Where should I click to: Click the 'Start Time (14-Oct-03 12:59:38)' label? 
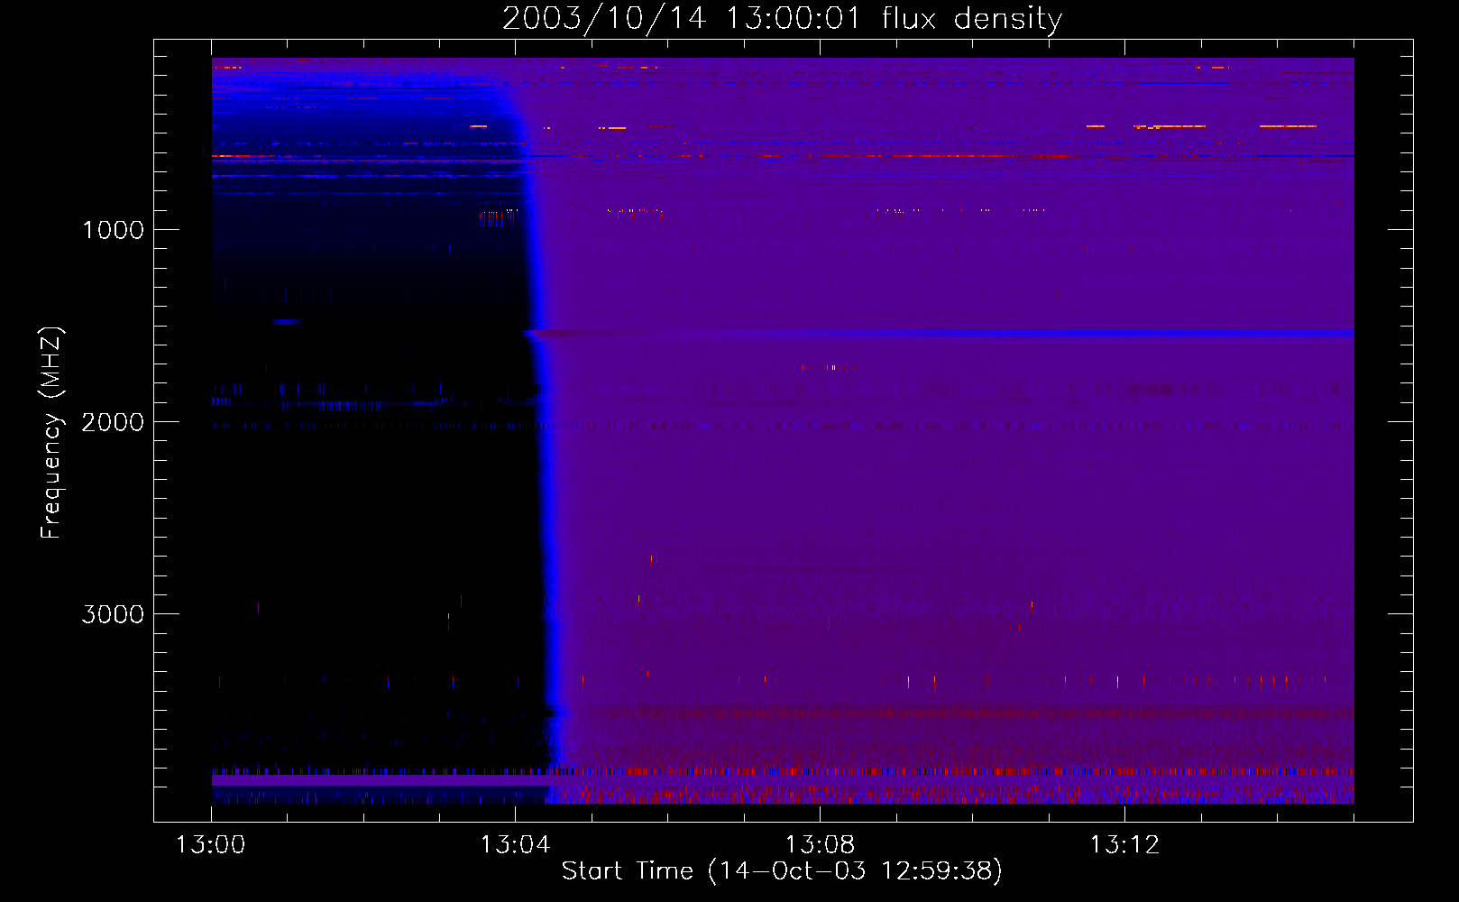click(x=782, y=870)
